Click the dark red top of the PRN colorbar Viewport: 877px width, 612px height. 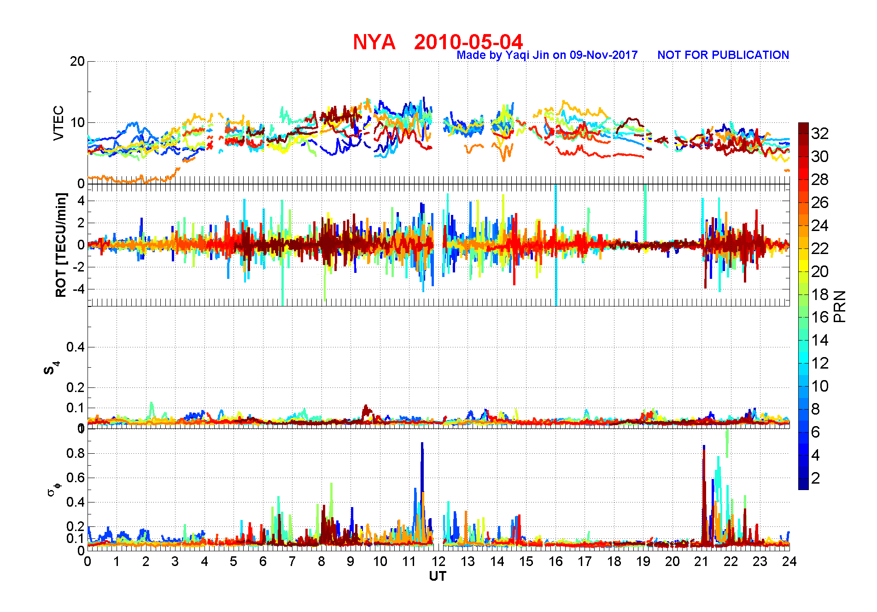click(x=803, y=128)
